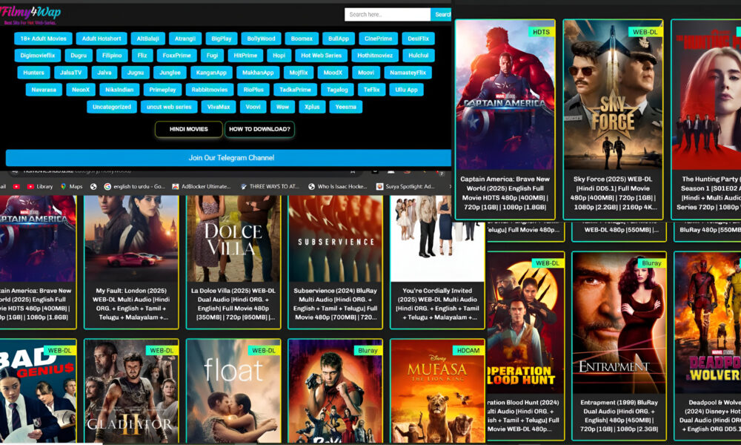Open the Ullu App category tag
This screenshot has width=741, height=445.
click(406, 90)
